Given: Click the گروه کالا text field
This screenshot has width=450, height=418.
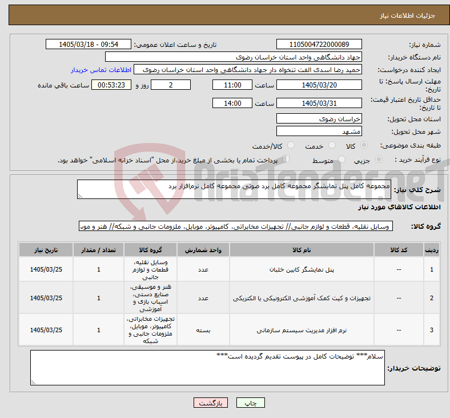Looking at the screenshot, I should tap(236, 226).
